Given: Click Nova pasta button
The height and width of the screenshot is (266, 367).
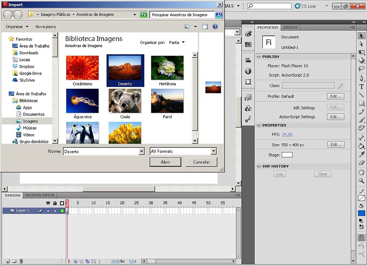Looking at the screenshot, I should (x=46, y=27).
